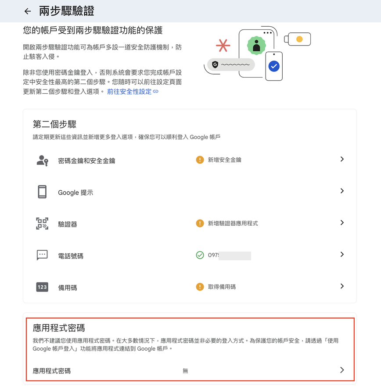Click the passkey and security key person icon

42,161
